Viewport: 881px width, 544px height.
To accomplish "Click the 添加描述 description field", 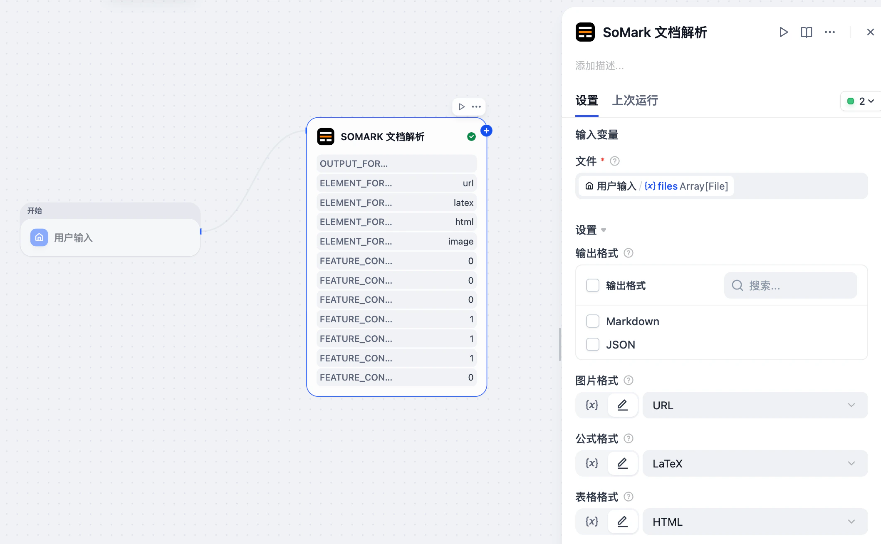I will (x=599, y=66).
